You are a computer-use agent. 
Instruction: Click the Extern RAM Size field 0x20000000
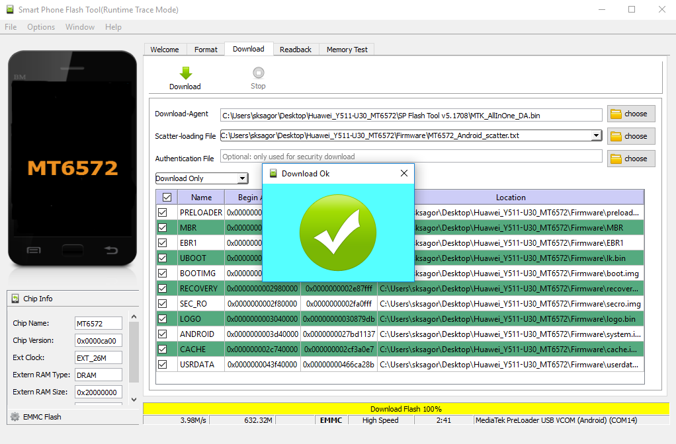[x=99, y=392]
